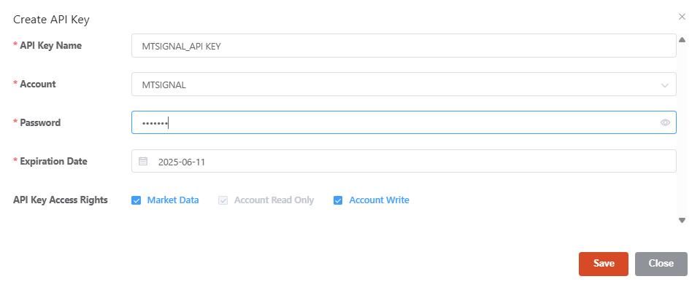Click the Account Write label text
Image resolution: width=700 pixels, height=287 pixels.
tap(379, 200)
